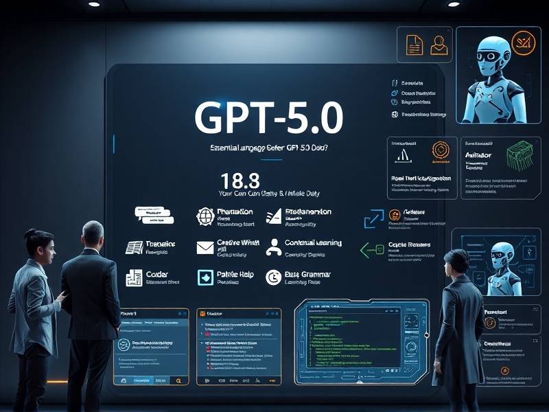Click the Help feature label
549x412 pixels.
pyautogui.click(x=235, y=274)
